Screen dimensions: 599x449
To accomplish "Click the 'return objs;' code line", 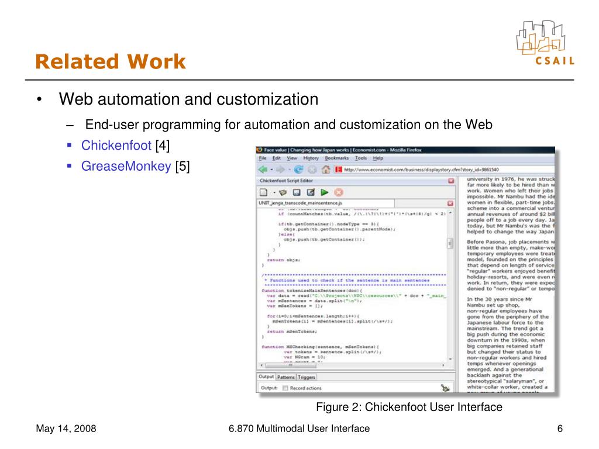I will pyautogui.click(x=284, y=260).
